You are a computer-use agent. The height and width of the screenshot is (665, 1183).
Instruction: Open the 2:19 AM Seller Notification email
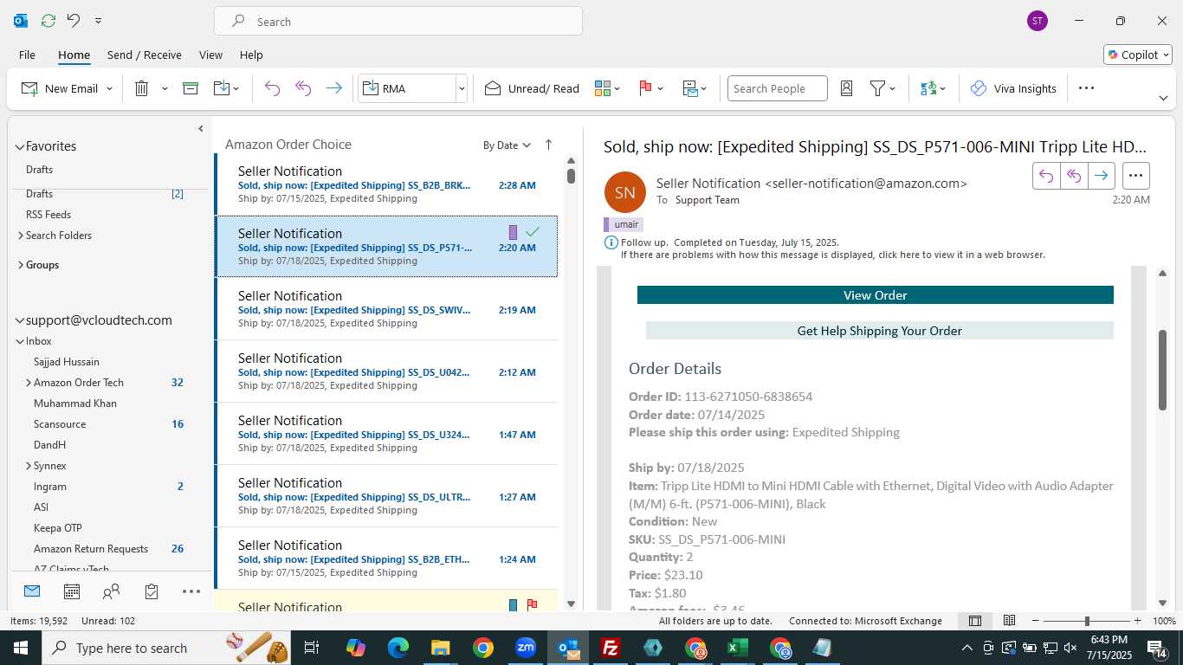386,309
